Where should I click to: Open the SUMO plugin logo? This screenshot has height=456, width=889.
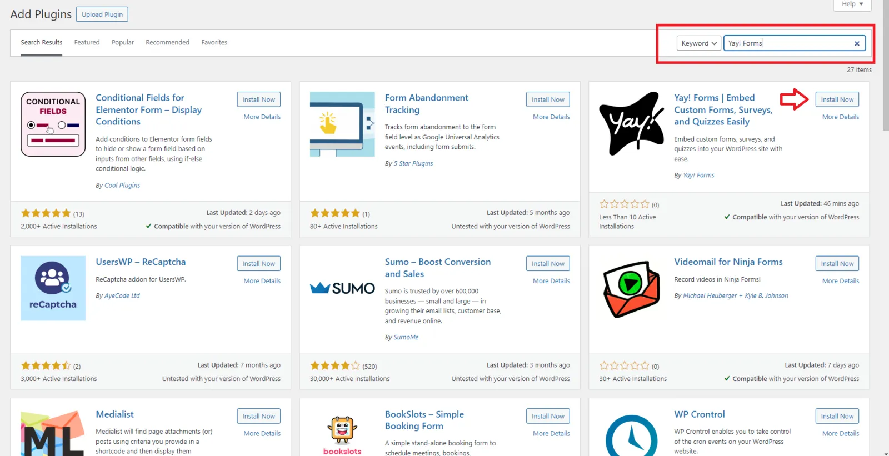click(342, 288)
